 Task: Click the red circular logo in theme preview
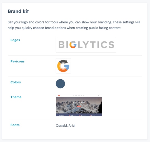[x=59, y=96]
